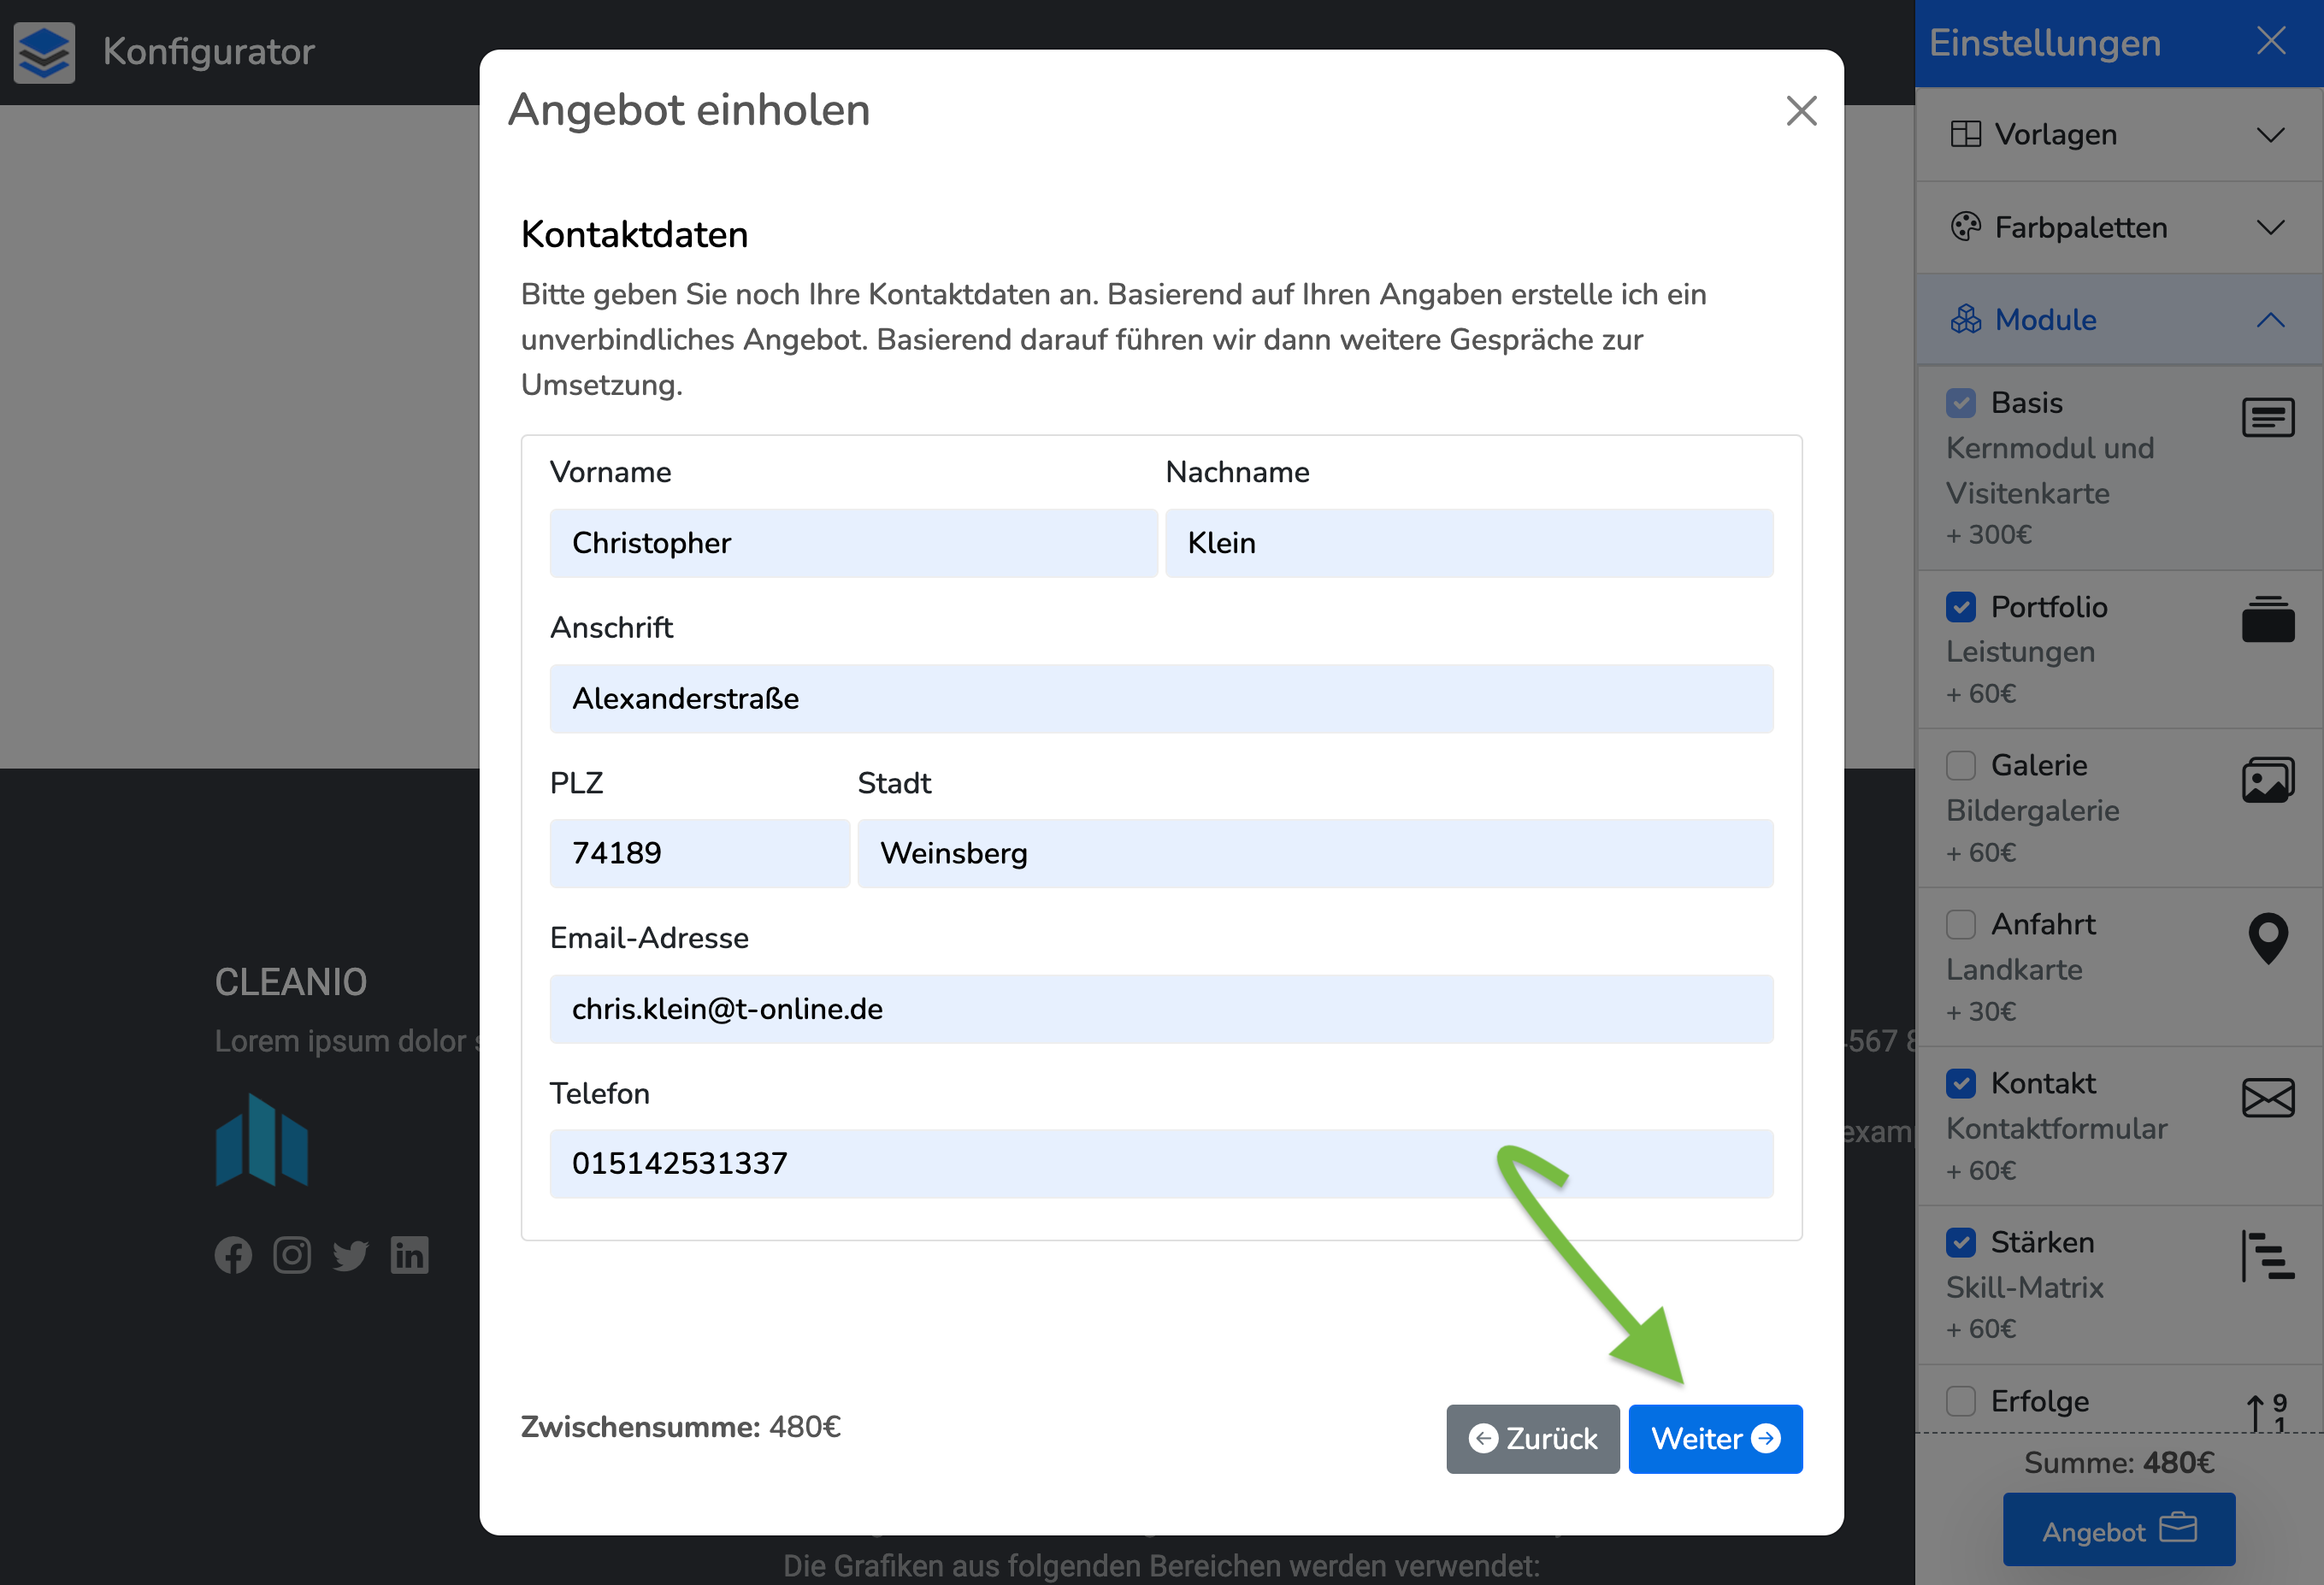Click the Konfigurator layers logo icon
Image resolution: width=2324 pixels, height=1585 pixels.
coord(44,52)
